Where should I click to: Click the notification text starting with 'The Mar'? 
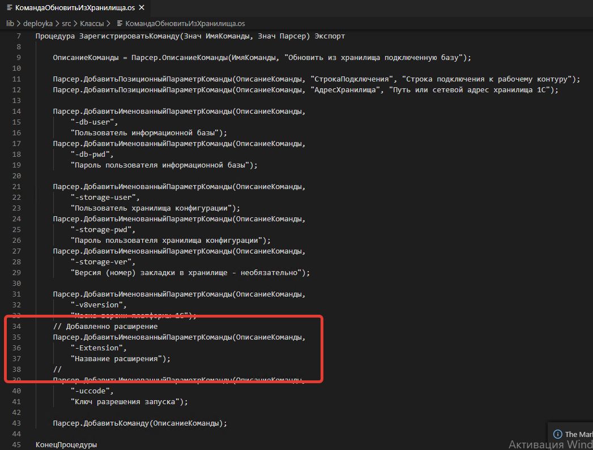(x=578, y=434)
